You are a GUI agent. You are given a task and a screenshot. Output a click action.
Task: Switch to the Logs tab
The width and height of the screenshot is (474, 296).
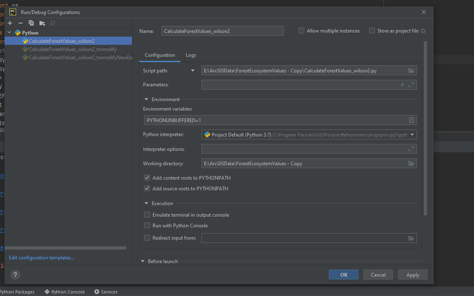pyautogui.click(x=191, y=55)
